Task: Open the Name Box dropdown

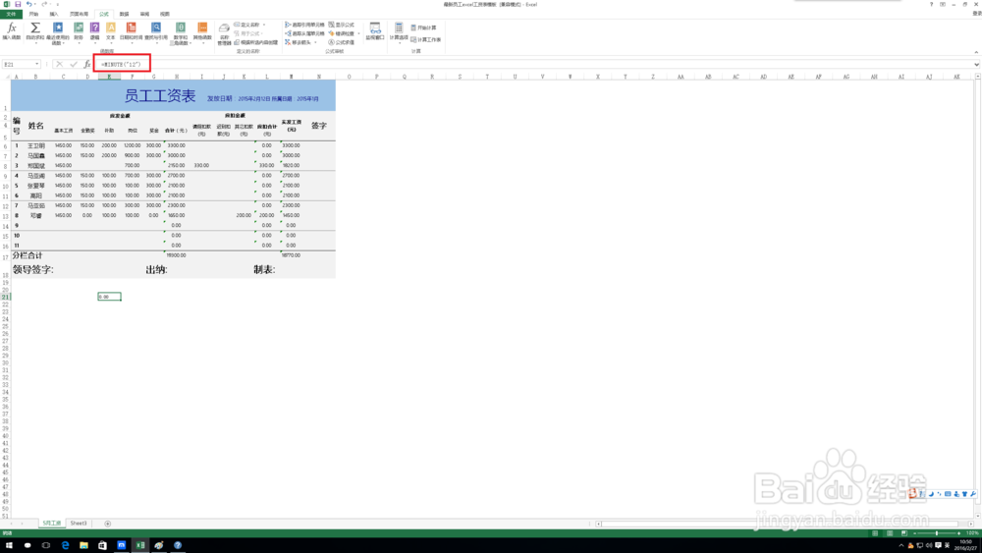Action: click(37, 64)
